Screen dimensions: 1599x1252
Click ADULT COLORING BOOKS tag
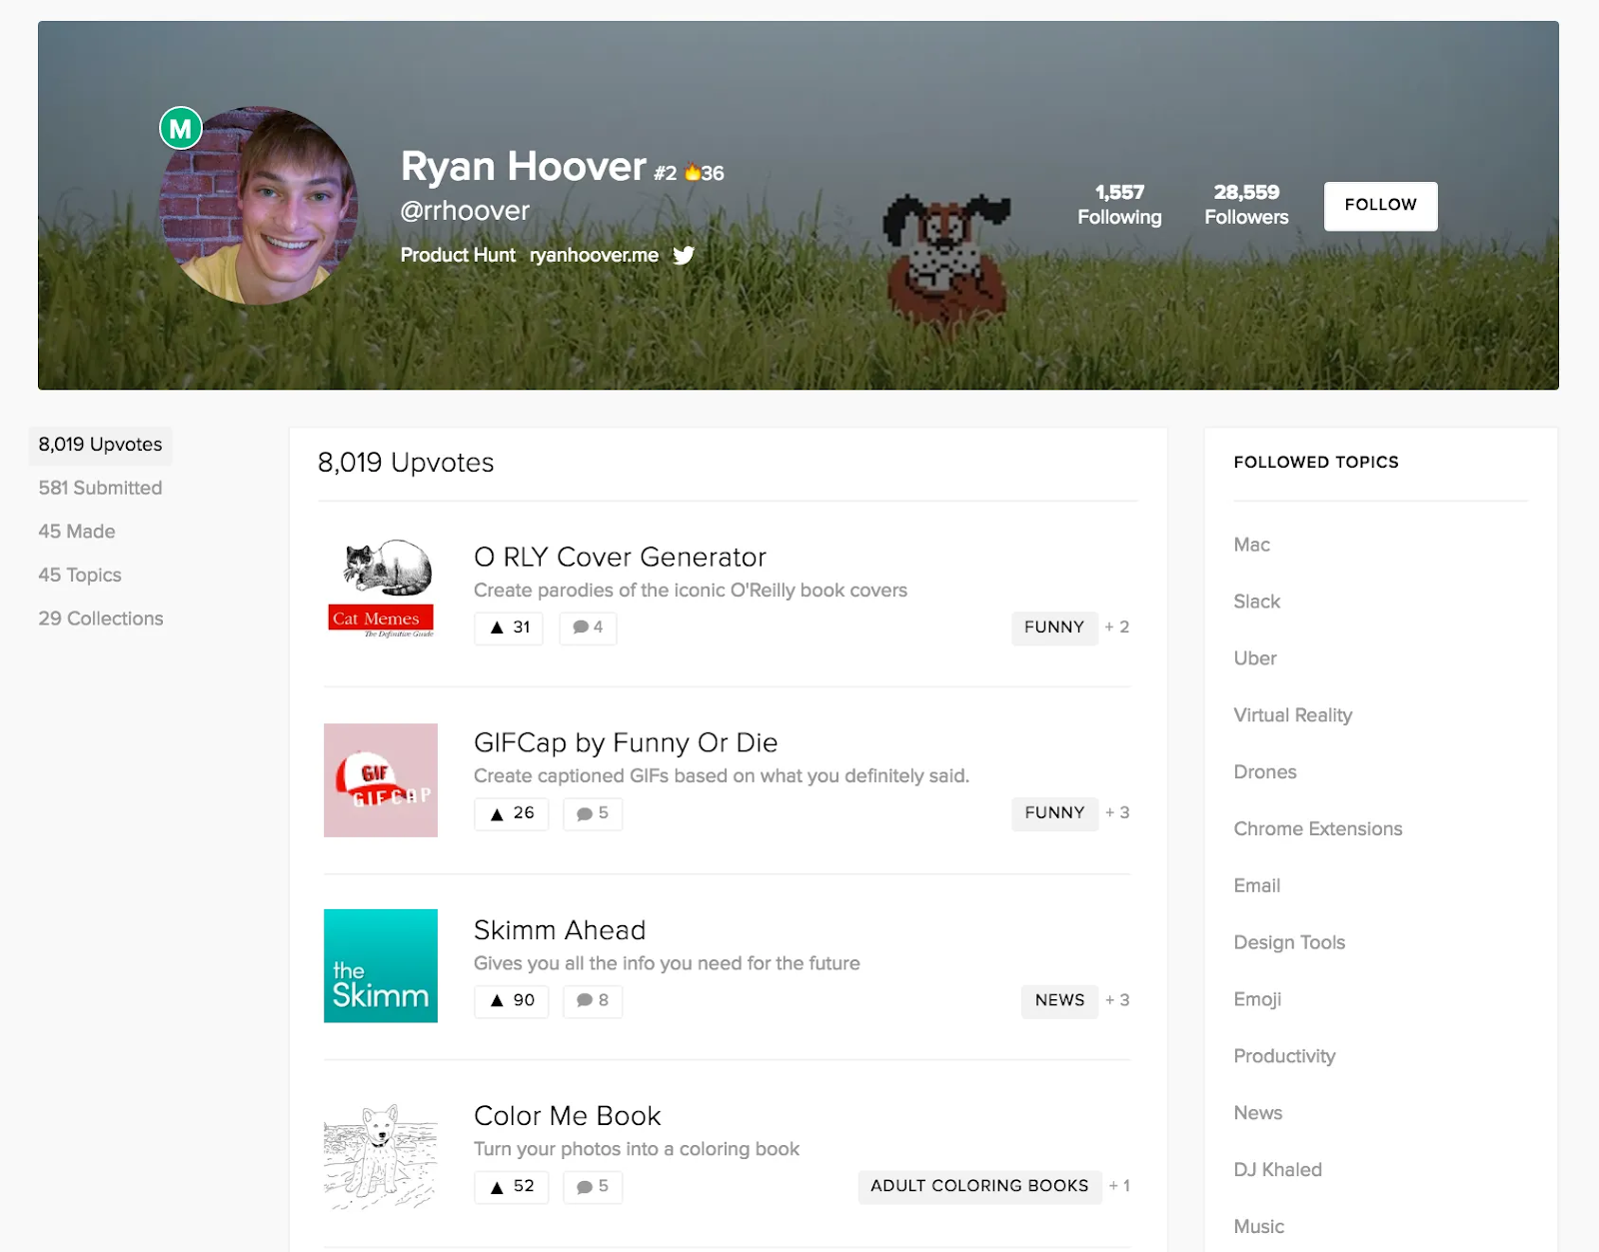979,1186
